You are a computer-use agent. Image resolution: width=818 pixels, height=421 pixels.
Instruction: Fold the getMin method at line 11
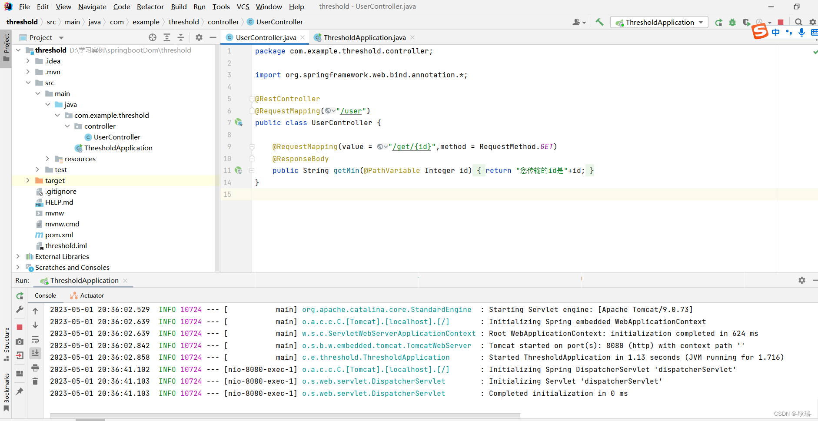click(252, 171)
